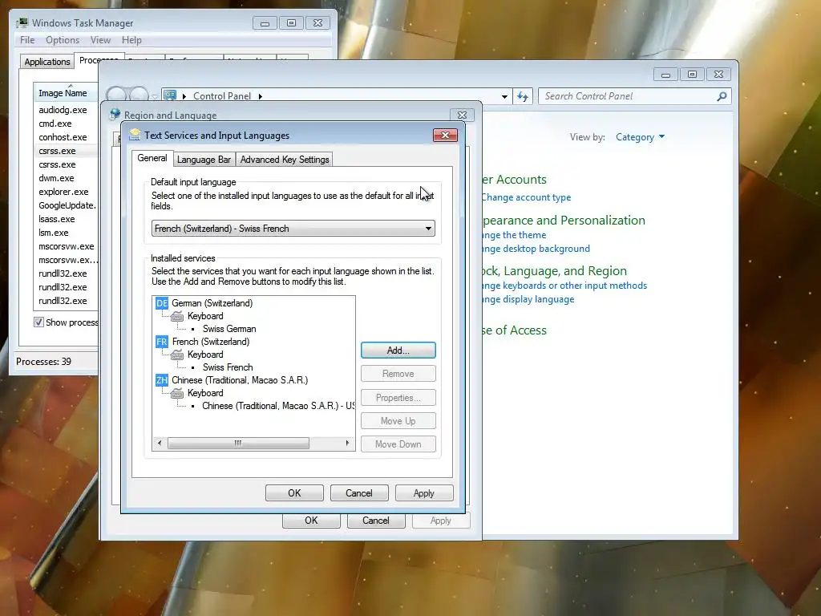Click the Add... button
This screenshot has width=821, height=616.
[x=398, y=351]
